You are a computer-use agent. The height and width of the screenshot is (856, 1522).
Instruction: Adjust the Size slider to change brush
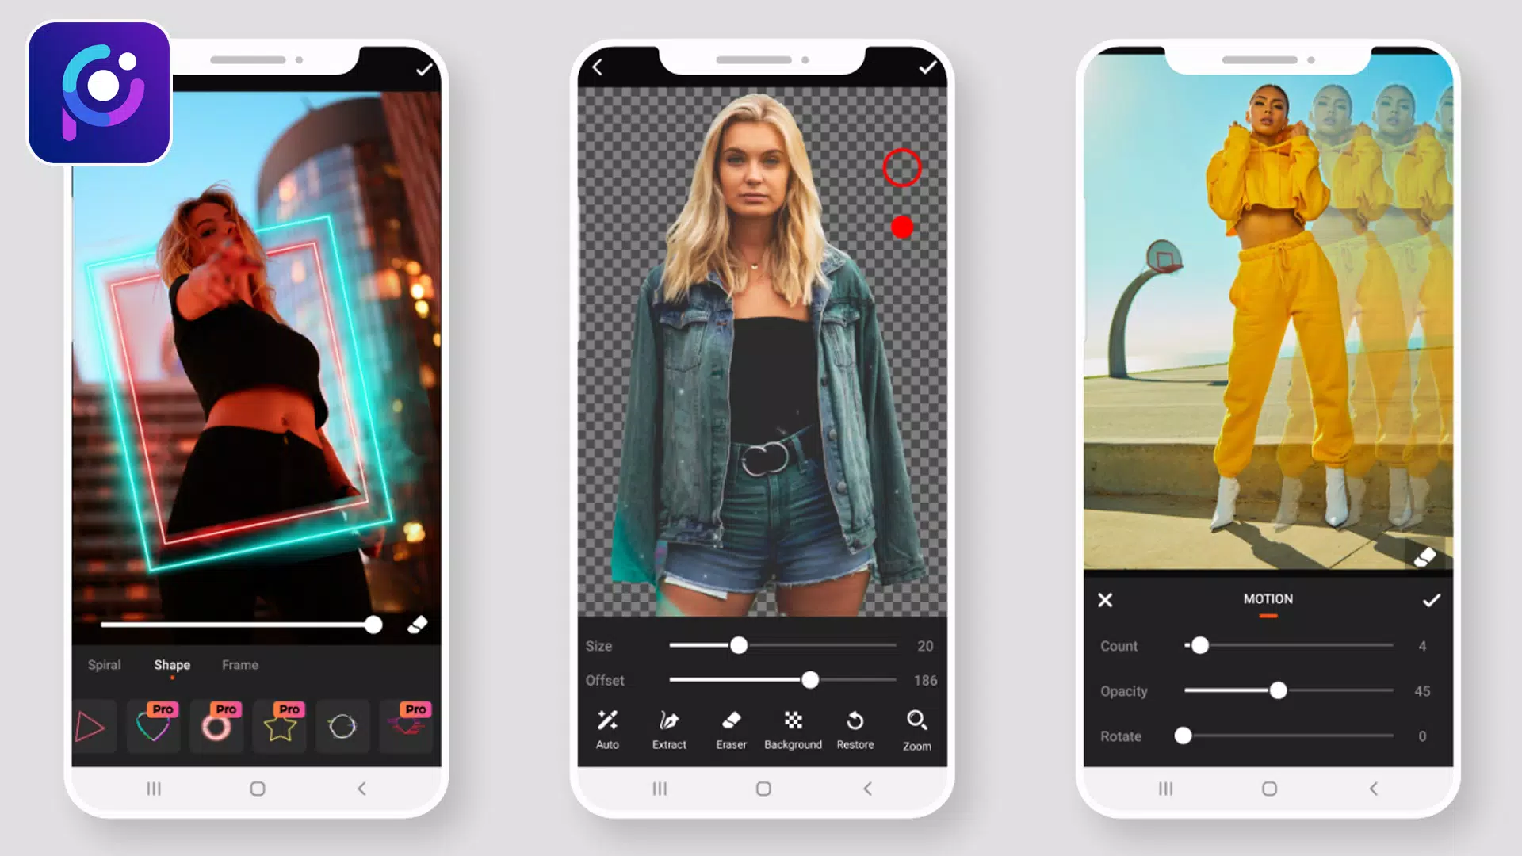tap(738, 646)
